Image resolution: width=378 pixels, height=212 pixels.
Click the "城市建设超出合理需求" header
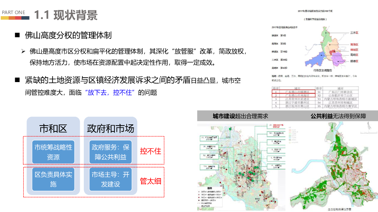tap(240, 116)
